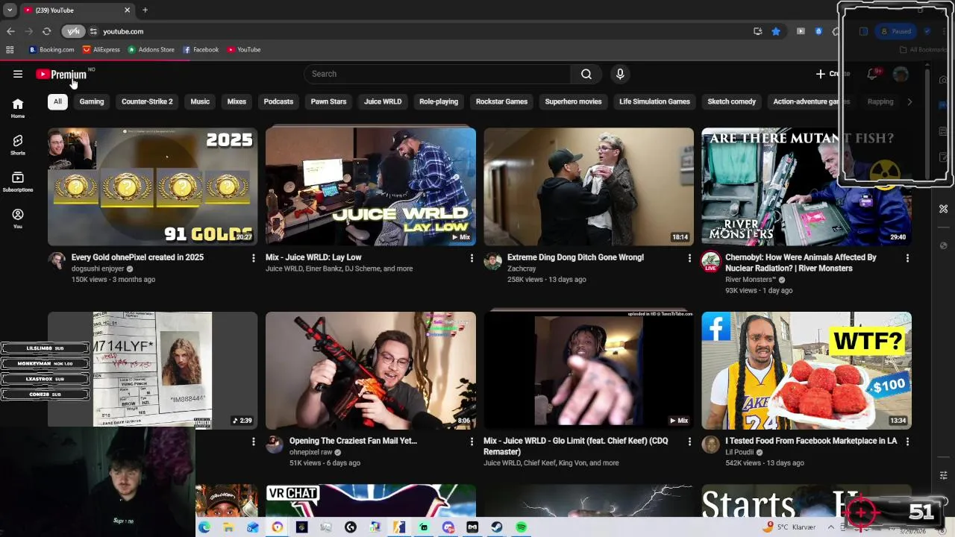Screen dimensions: 955x537
Task: Select the Sketch comedy filter chip
Action: (731, 101)
